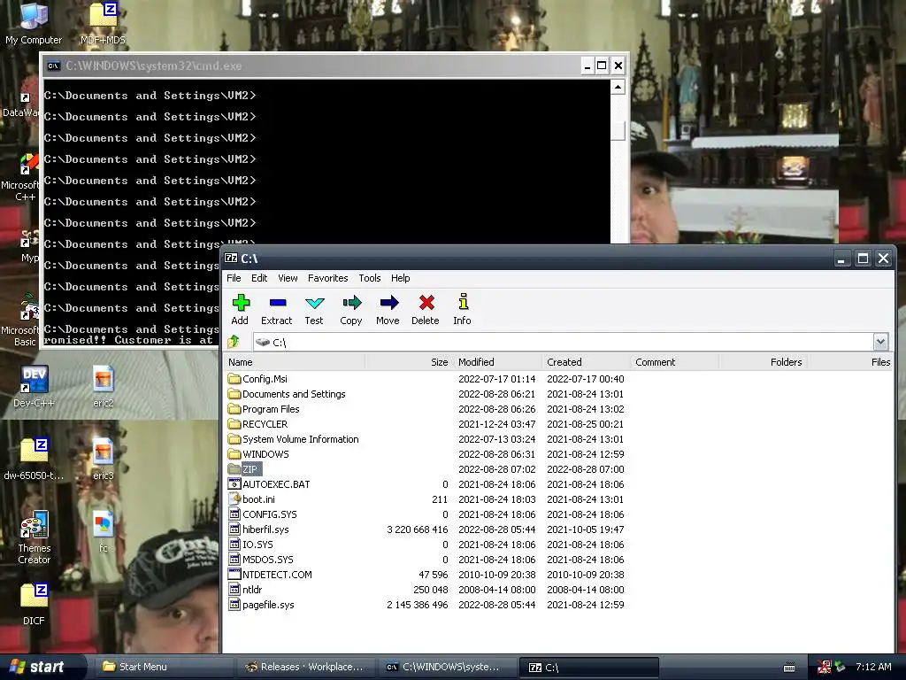Open the 7-Zip Edit menu
The height and width of the screenshot is (680, 906).
click(259, 278)
